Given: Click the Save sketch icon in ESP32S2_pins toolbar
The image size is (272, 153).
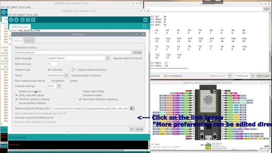Looking at the screenshot, I should pyautogui.click(x=33, y=20).
